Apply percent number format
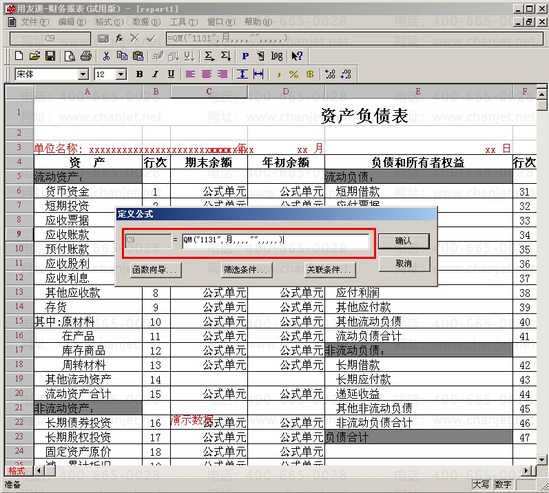The image size is (549, 493). click(x=293, y=74)
